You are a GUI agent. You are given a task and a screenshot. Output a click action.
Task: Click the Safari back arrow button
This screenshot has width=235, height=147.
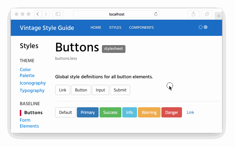tap(38, 14)
